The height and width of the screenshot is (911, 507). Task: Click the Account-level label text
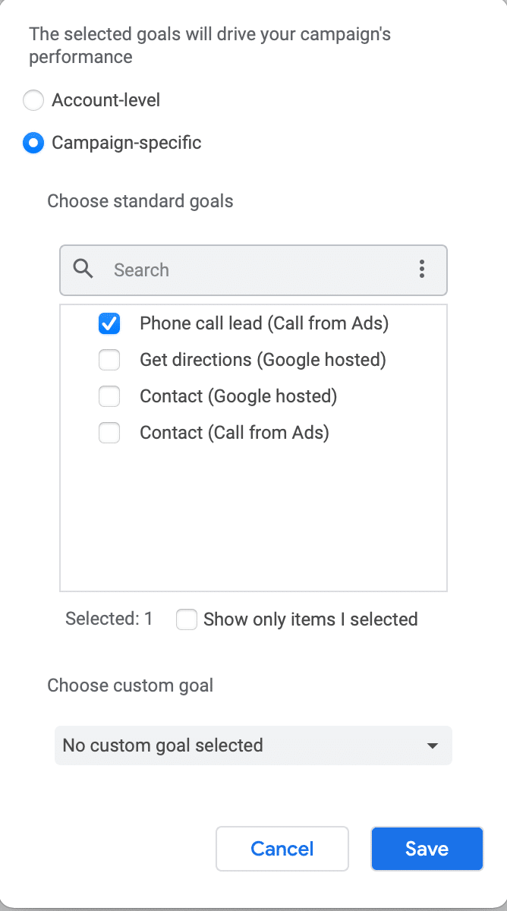pos(105,100)
